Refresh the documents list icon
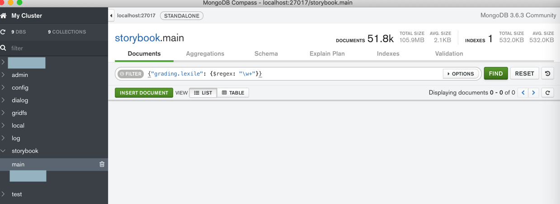 547,93
